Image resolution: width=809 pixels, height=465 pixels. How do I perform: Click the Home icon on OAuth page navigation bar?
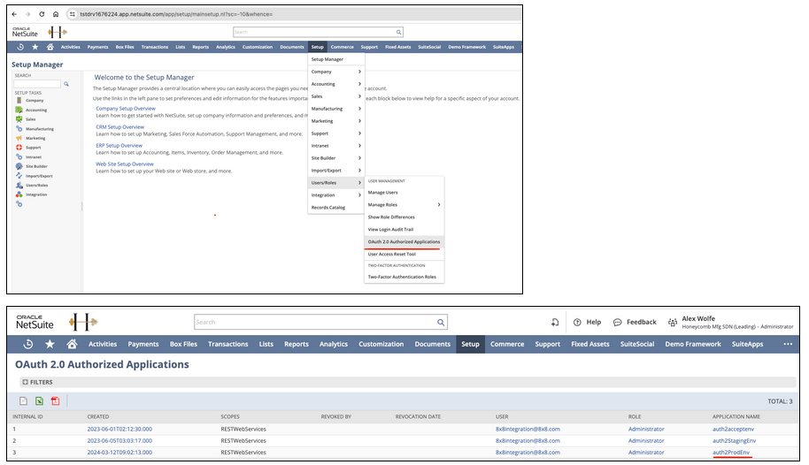coord(72,344)
